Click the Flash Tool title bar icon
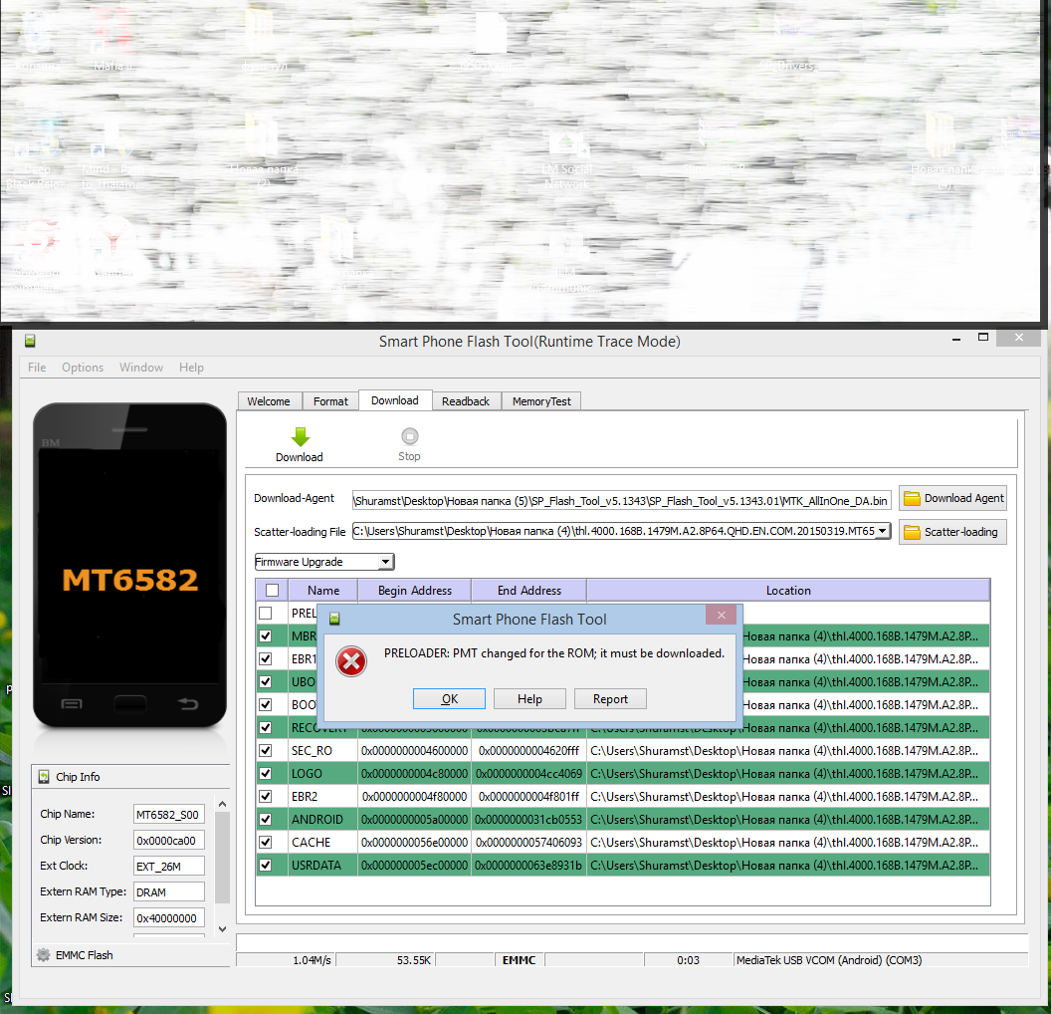 click(x=30, y=342)
